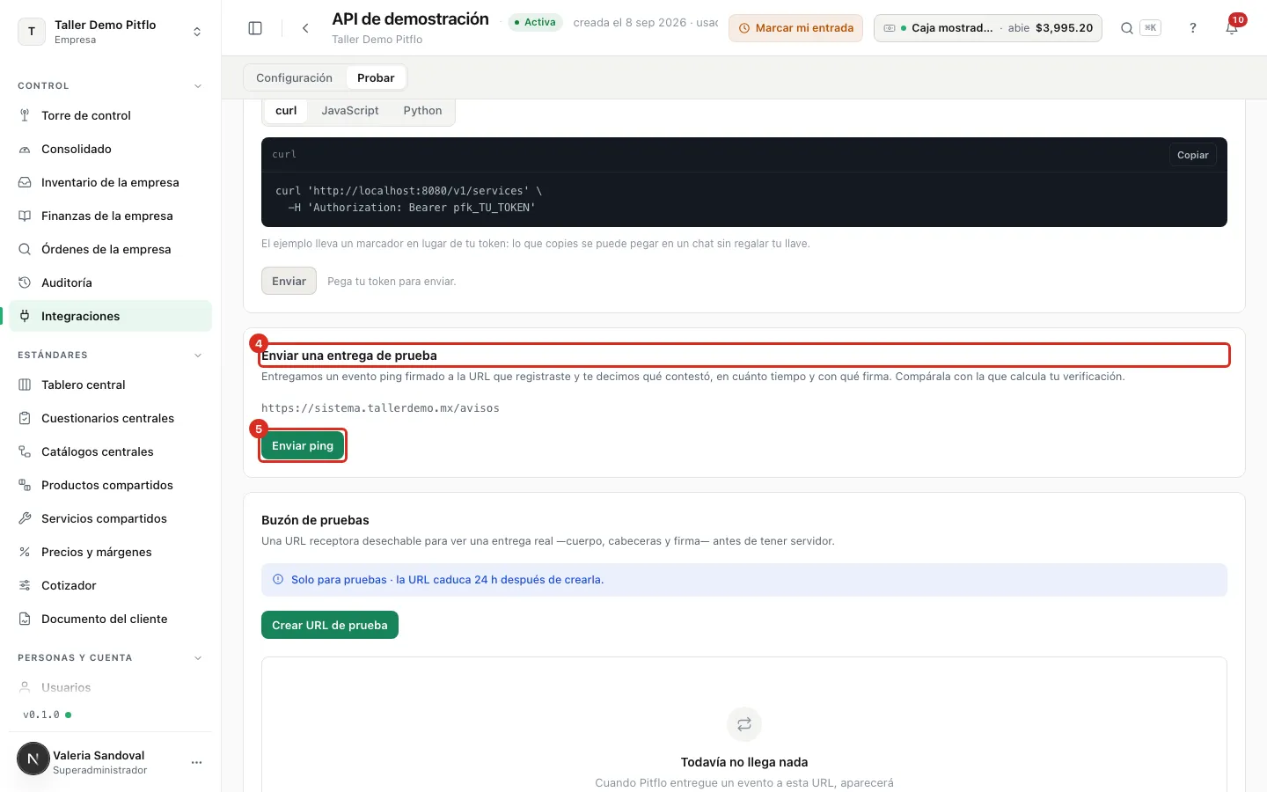Viewport: 1267px width, 792px height.
Task: Select the Probar tab
Action: click(x=376, y=77)
